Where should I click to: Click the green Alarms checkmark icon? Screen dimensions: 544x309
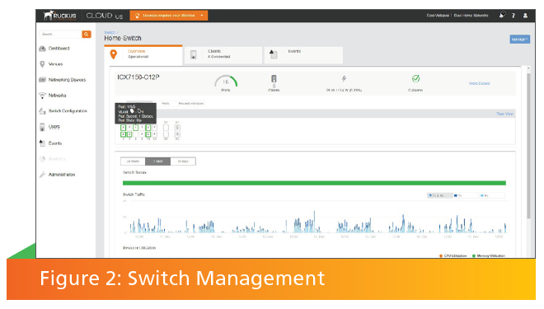(x=415, y=79)
